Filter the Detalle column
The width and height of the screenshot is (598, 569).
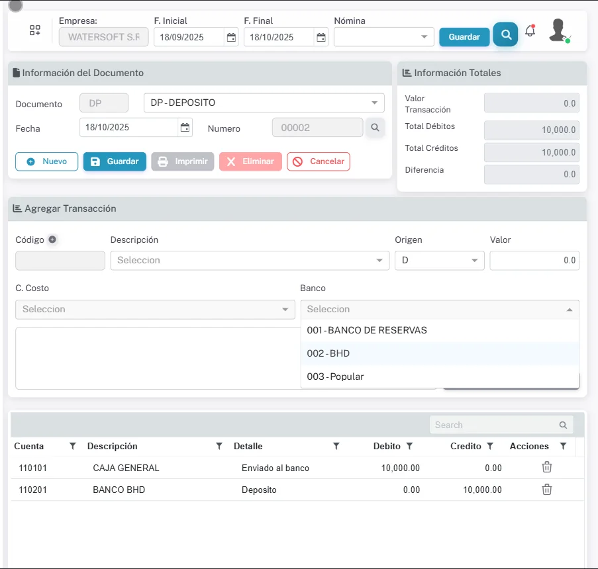coord(336,446)
